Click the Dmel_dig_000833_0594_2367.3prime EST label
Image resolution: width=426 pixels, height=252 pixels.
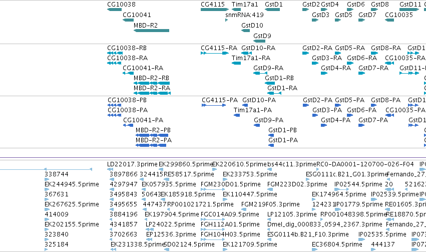[x=325, y=225]
